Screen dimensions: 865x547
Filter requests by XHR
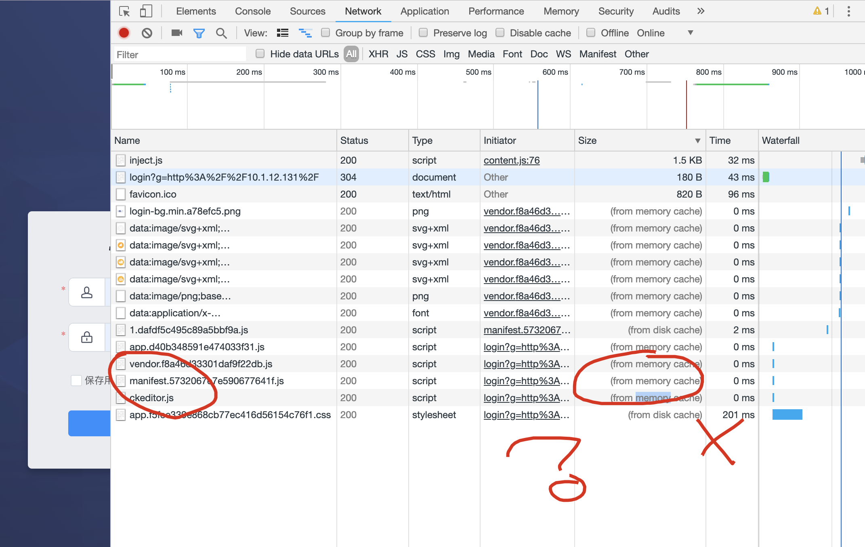pyautogui.click(x=378, y=54)
